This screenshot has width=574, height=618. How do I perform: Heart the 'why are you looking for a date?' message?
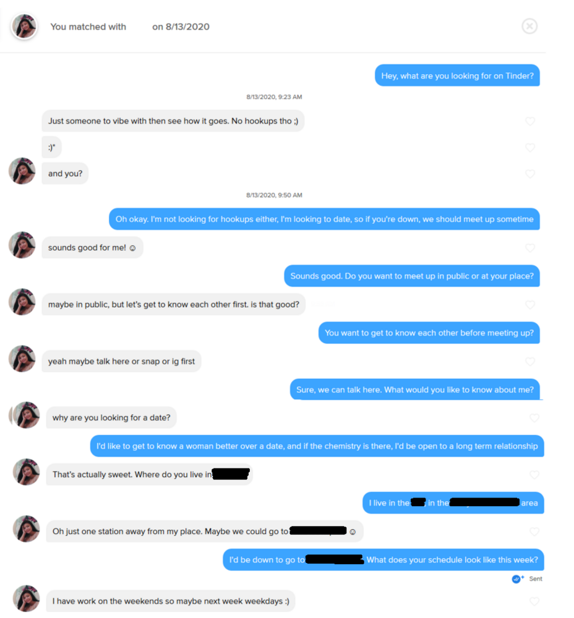[x=534, y=418]
